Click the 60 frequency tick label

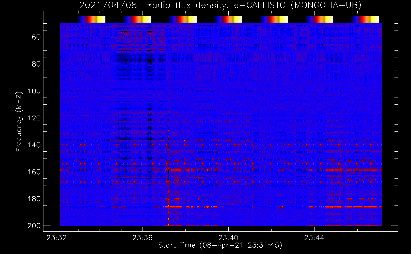tap(36, 37)
